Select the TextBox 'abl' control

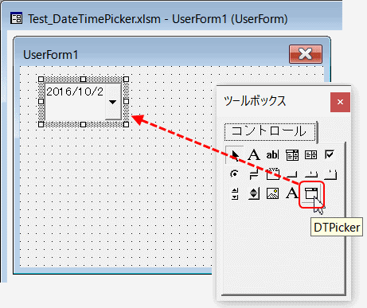[272, 154]
